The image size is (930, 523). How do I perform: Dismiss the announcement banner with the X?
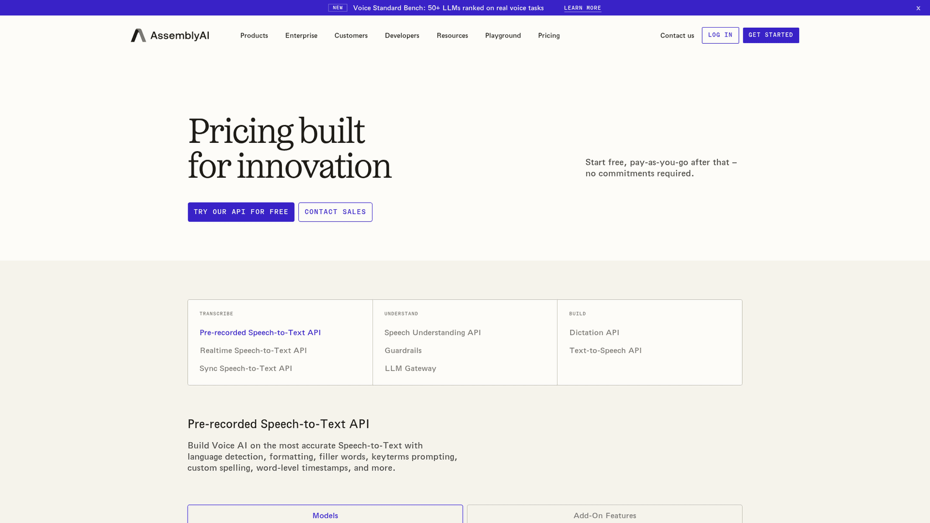point(918,8)
